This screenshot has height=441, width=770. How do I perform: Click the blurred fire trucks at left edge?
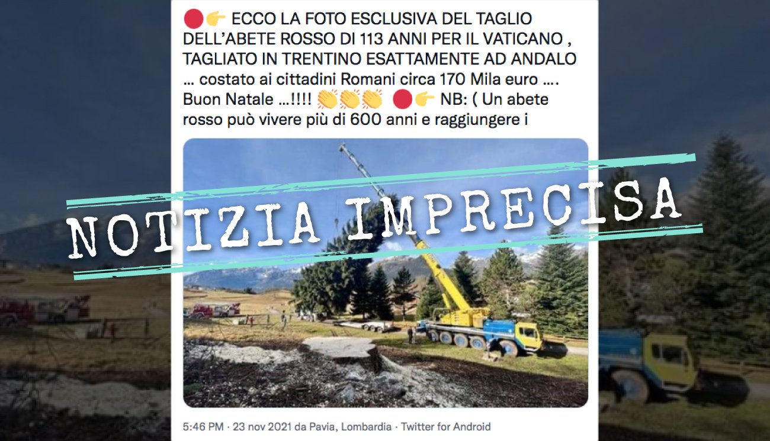pyautogui.click(x=44, y=309)
